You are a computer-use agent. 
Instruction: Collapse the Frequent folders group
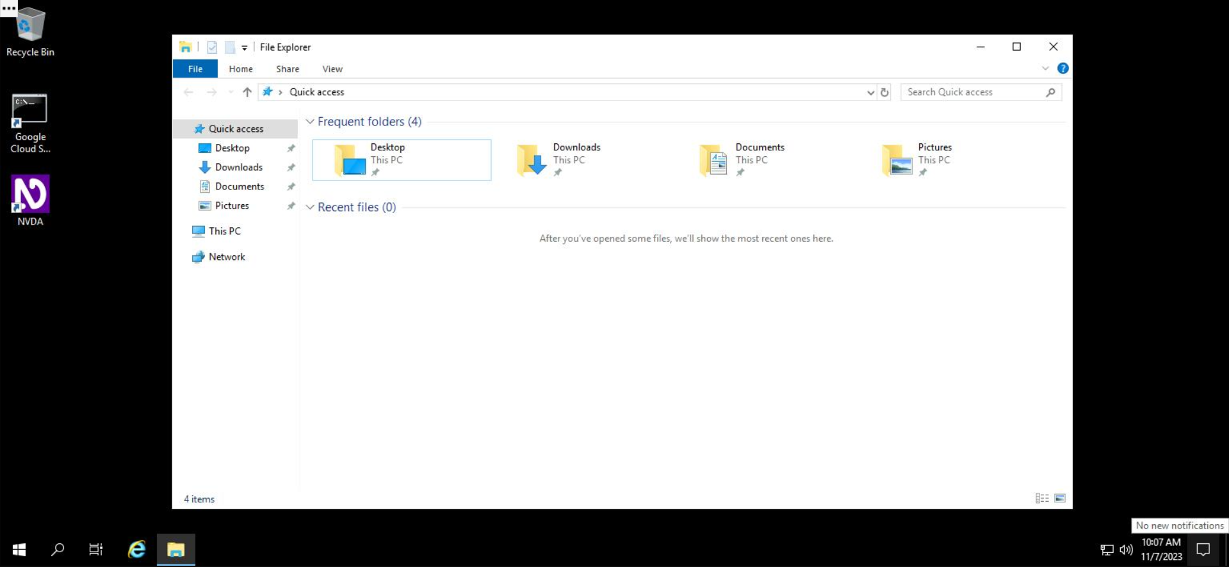click(310, 122)
